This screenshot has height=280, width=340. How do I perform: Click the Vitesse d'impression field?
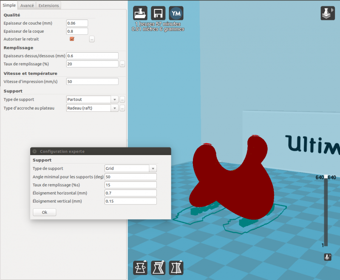click(x=92, y=82)
